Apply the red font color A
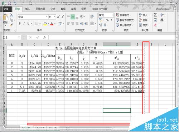179x132 pixels. click(x=52, y=24)
